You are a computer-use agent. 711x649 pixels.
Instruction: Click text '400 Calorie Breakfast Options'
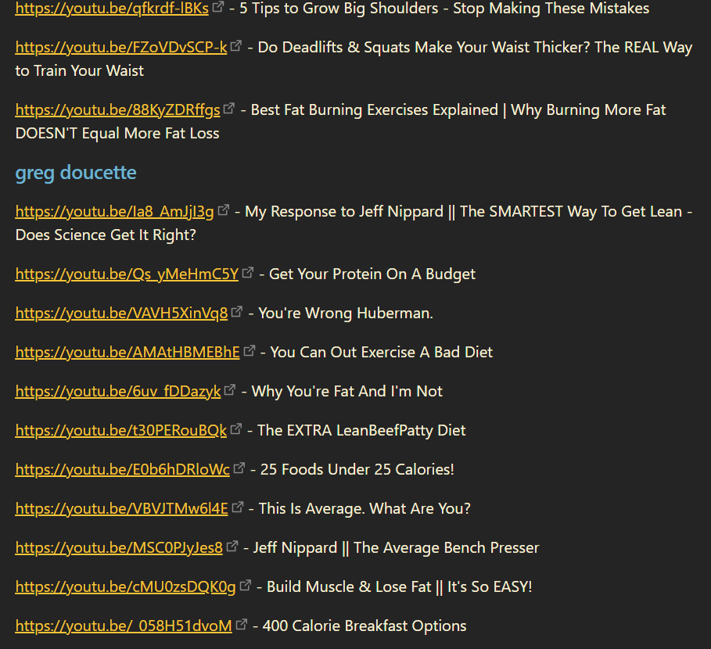coord(364,626)
